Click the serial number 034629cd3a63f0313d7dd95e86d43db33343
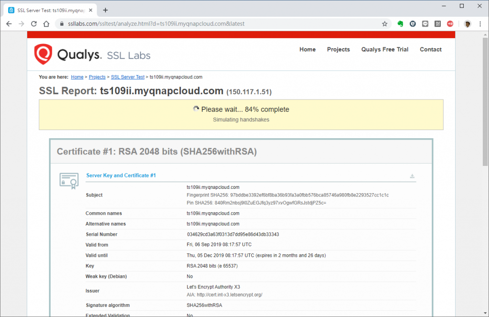Viewport: 489px width, 317px height. pyautogui.click(x=233, y=235)
